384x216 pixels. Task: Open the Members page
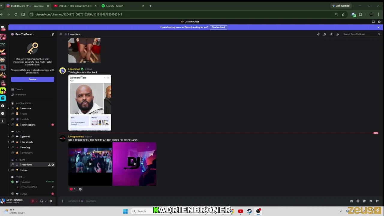(x=20, y=94)
